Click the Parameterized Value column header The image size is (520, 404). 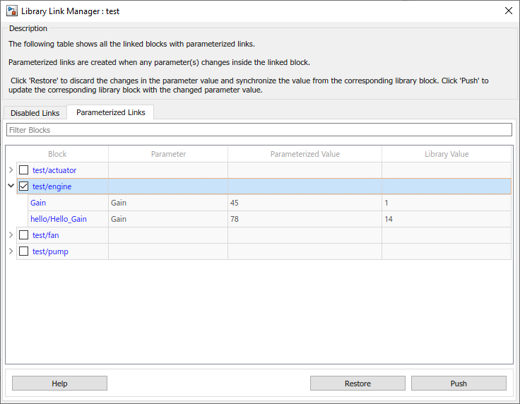pyautogui.click(x=305, y=154)
